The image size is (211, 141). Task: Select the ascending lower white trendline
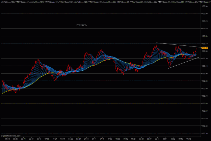183,63
